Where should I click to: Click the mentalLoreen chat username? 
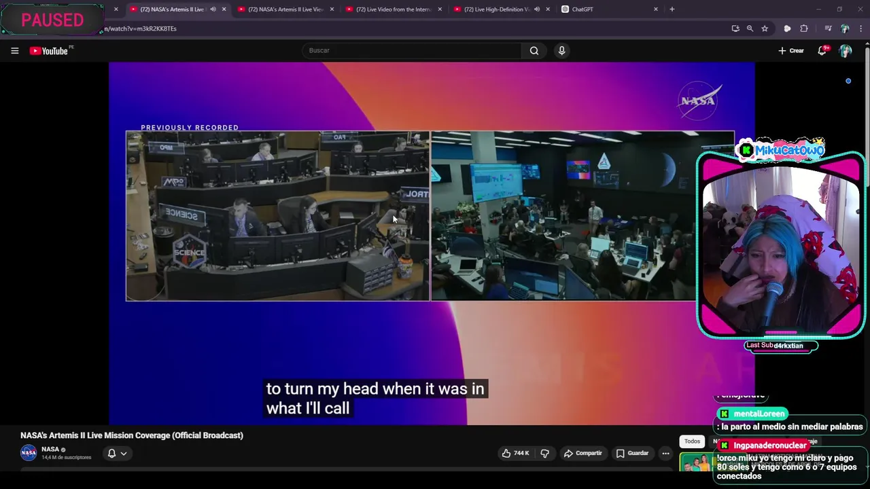(759, 414)
